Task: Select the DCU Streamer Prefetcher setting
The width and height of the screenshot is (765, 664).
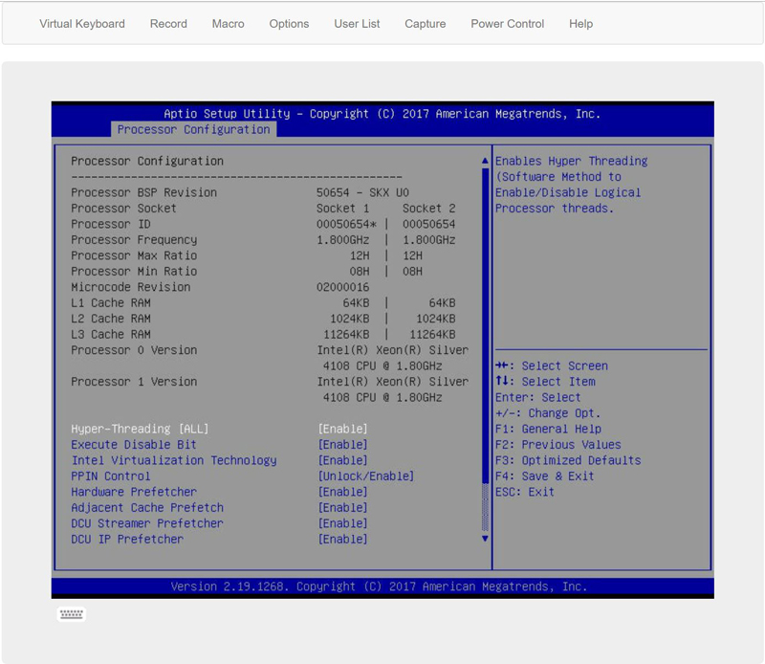Action: [x=147, y=523]
